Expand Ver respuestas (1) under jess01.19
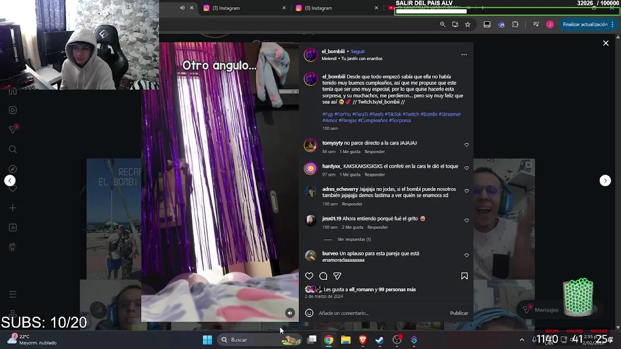Viewport: 621px width, 349px height. [354, 239]
